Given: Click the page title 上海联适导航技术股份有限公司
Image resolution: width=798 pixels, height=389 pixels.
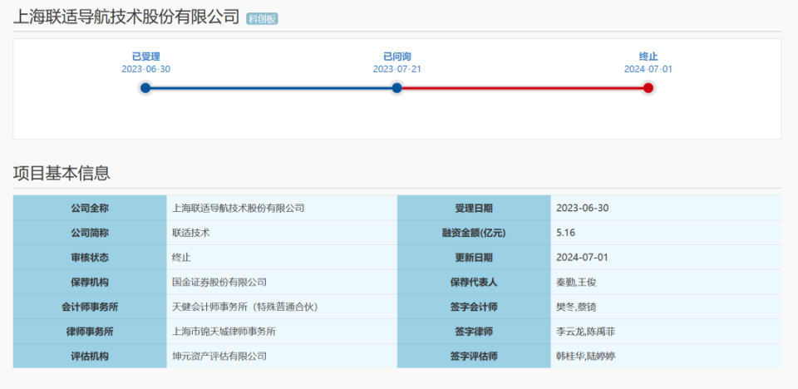Looking at the screenshot, I should (126, 17).
